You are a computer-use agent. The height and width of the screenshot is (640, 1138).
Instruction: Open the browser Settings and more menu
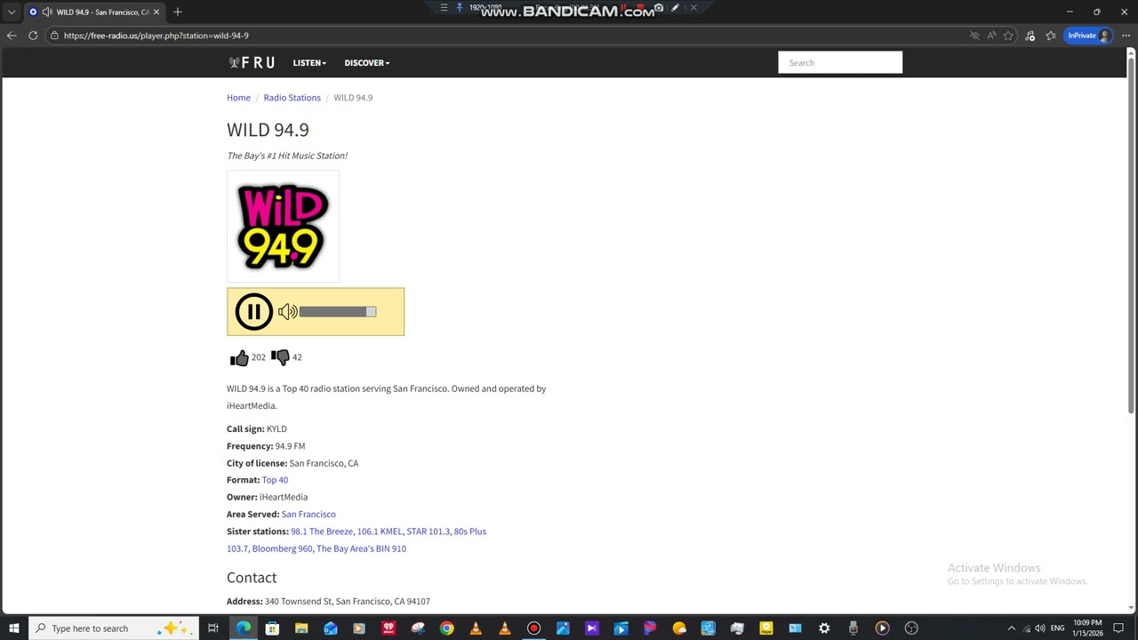pyautogui.click(x=1126, y=36)
